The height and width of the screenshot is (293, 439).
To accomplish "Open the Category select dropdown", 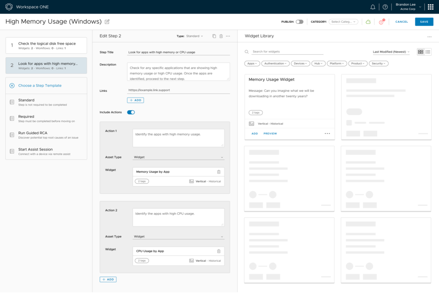I will 343,22.
